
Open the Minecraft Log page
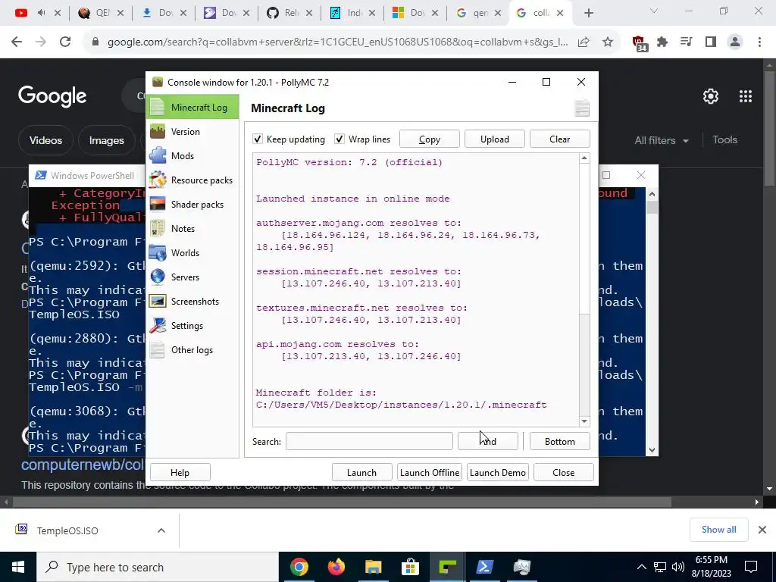pos(192,108)
